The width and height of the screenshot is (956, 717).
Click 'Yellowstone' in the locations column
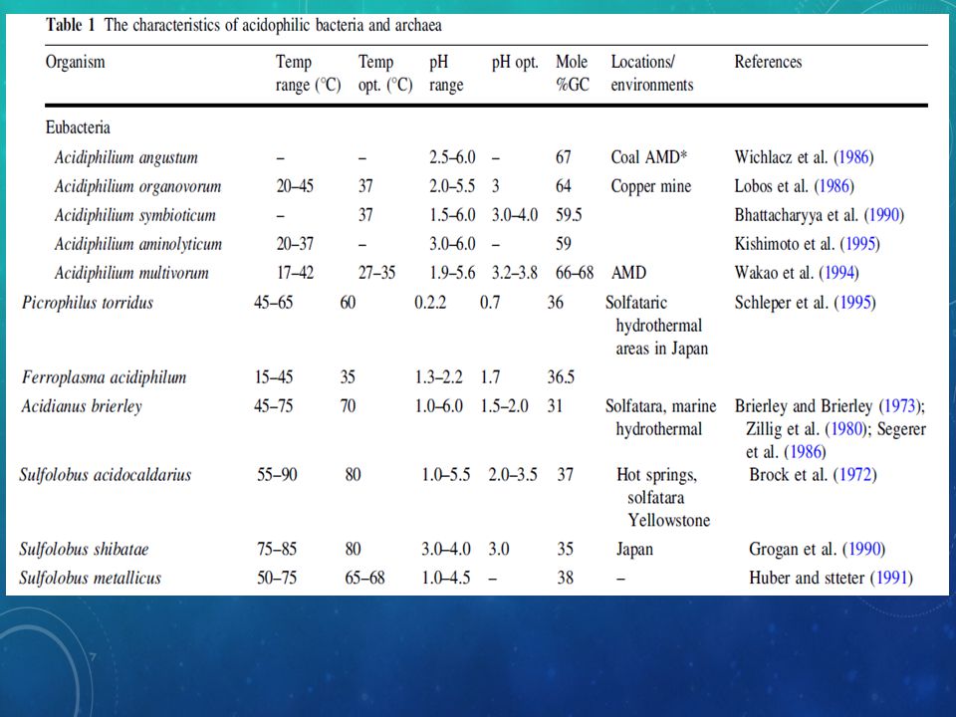pyautogui.click(x=669, y=520)
